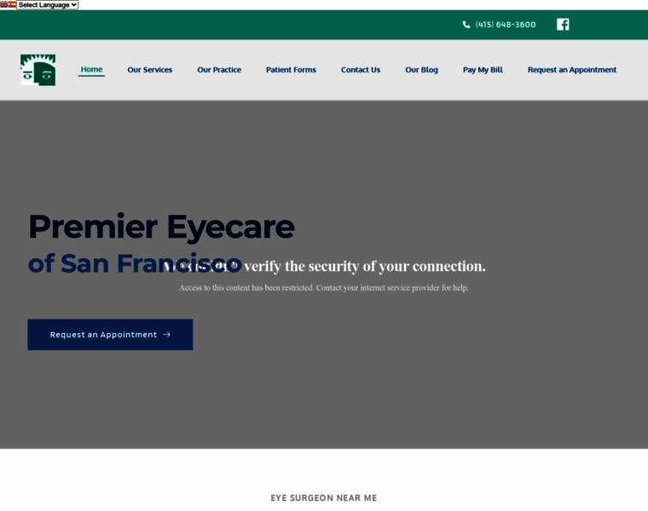Go to the Home menu item
648x511 pixels.
(91, 69)
